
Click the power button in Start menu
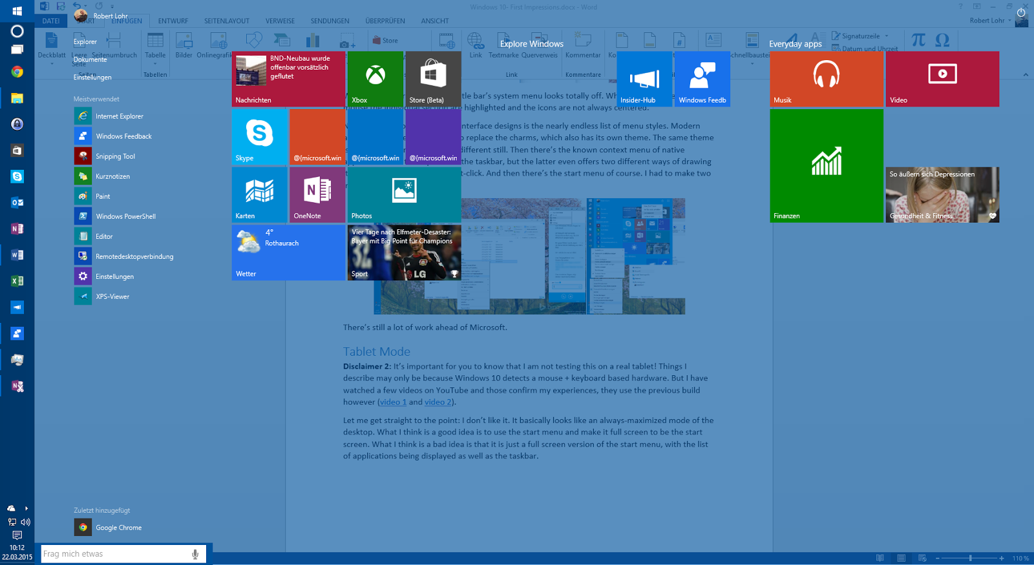(1021, 12)
